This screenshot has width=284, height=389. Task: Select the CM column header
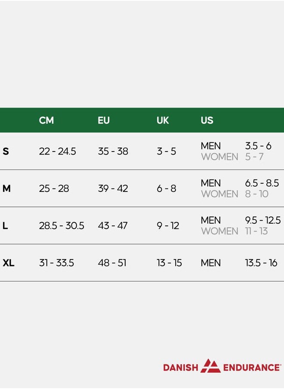tap(46, 120)
